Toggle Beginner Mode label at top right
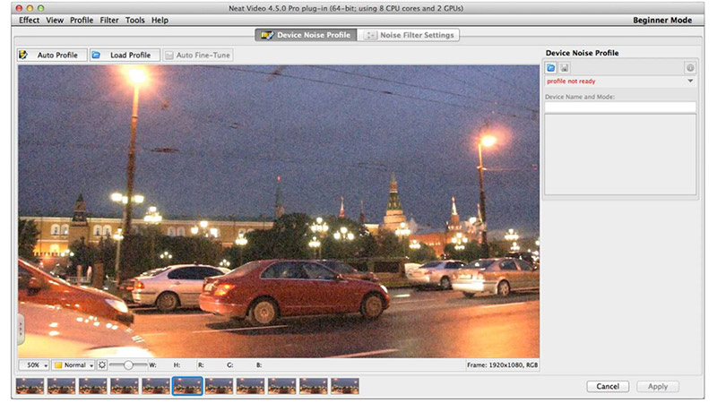The image size is (717, 403). [662, 20]
